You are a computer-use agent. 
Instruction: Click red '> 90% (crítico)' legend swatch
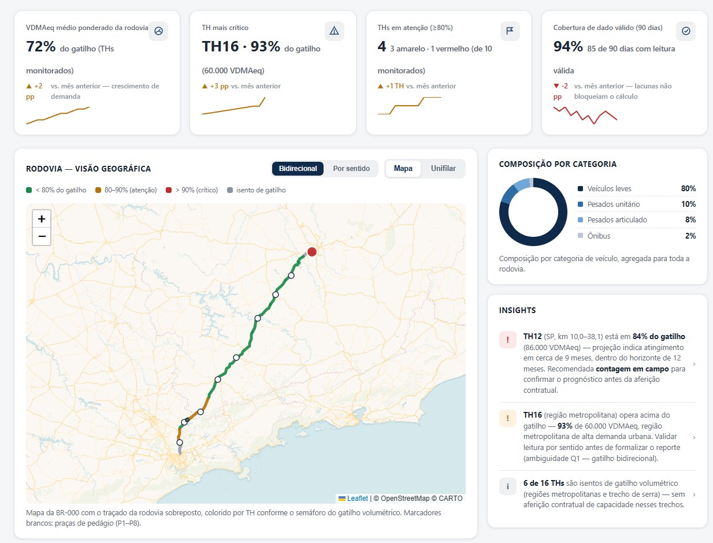(169, 190)
